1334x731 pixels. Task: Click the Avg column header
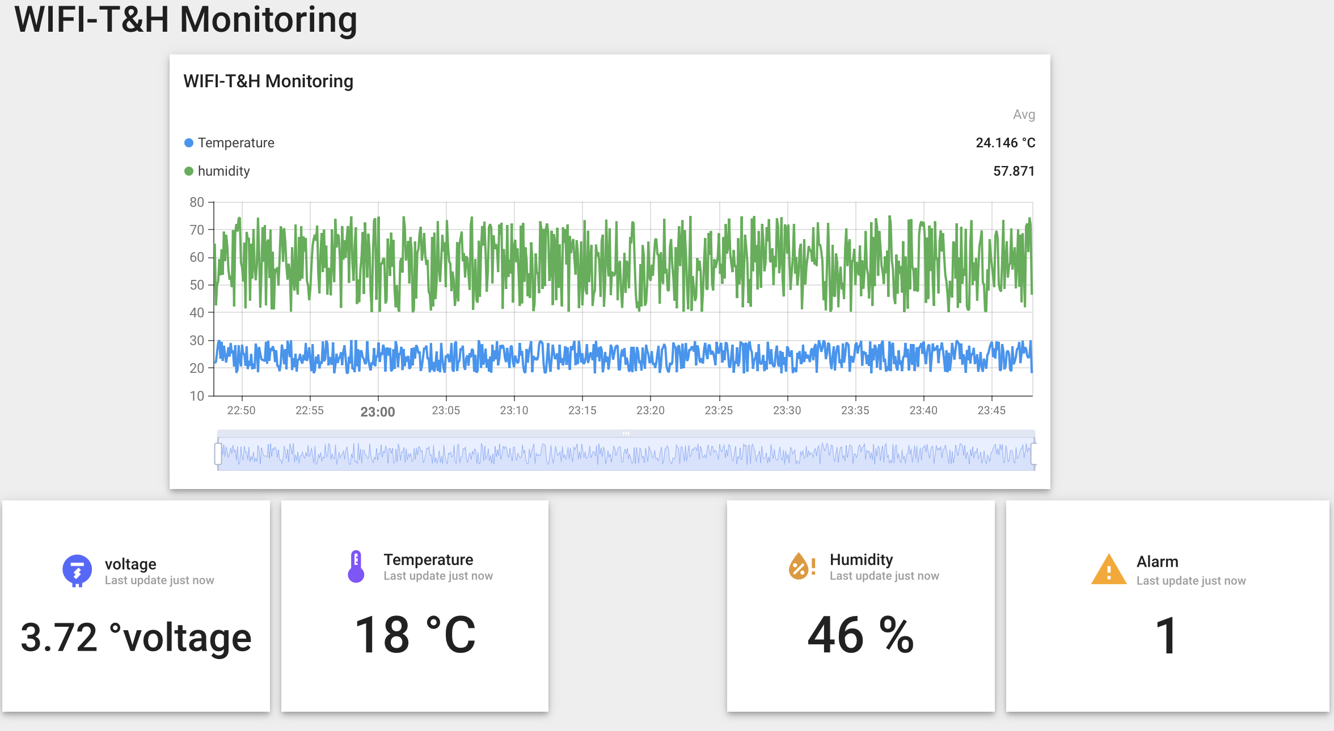tap(1024, 114)
